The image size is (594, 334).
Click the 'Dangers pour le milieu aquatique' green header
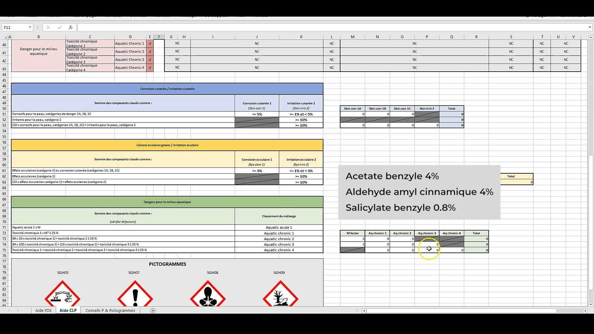[167, 202]
